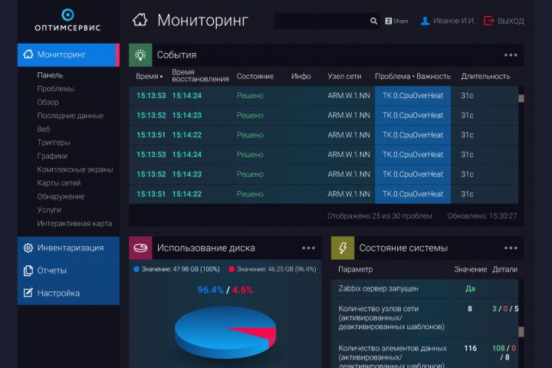
Task: Click the 4.6% red percentage label
Action: coord(242,290)
